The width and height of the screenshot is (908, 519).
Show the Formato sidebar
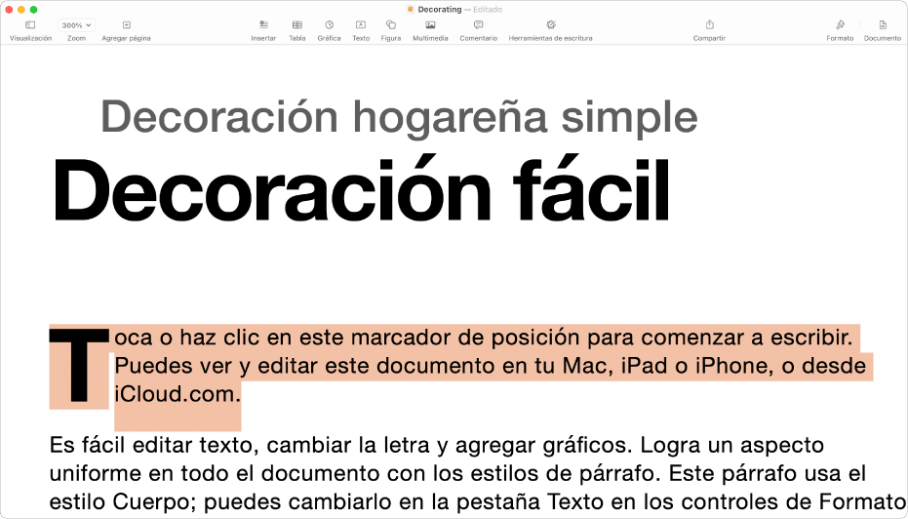(x=841, y=25)
